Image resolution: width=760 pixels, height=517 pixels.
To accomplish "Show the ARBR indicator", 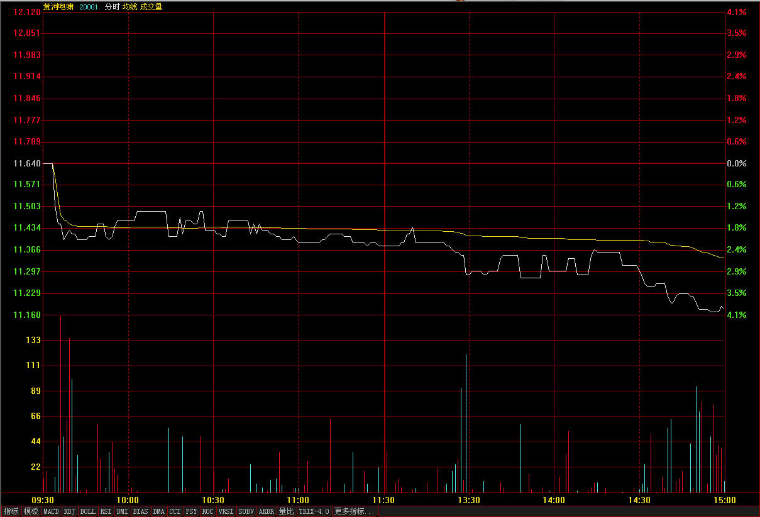I will point(267,511).
